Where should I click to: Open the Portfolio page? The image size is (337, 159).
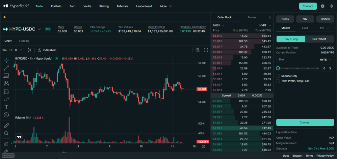[x=56, y=6]
